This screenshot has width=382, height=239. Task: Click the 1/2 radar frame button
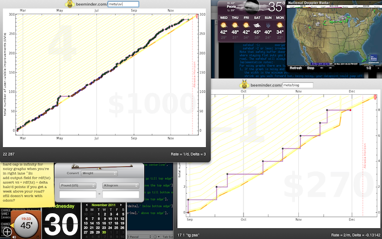[369, 68]
